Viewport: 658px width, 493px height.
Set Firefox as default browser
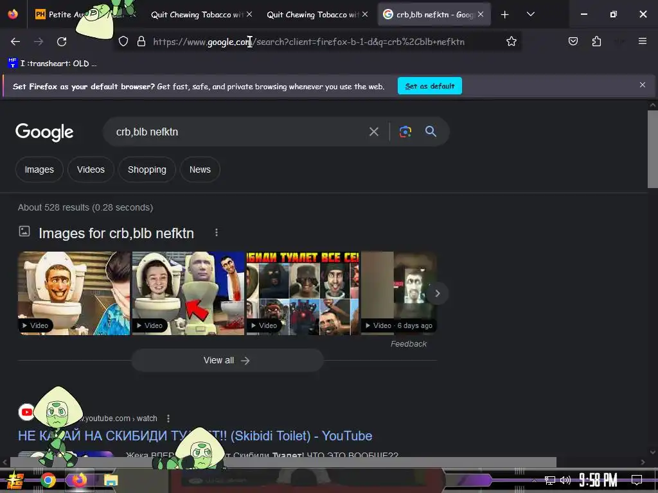click(x=430, y=86)
